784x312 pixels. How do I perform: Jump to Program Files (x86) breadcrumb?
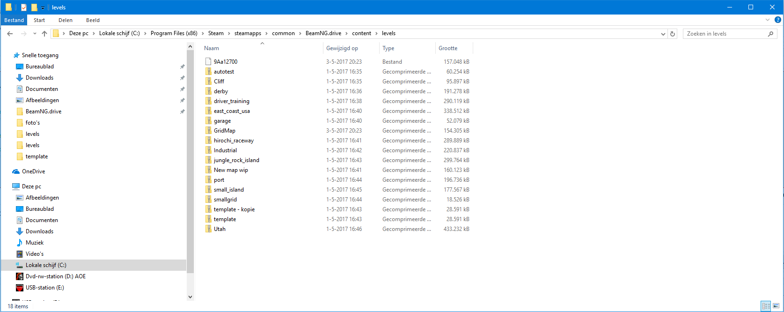(174, 33)
